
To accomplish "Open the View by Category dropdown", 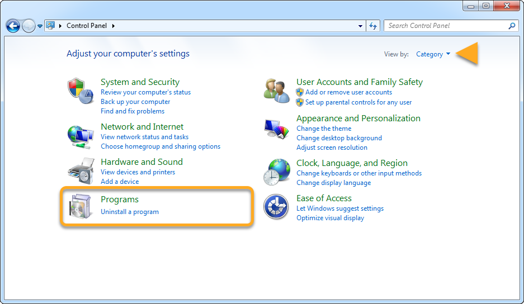I will [x=433, y=54].
